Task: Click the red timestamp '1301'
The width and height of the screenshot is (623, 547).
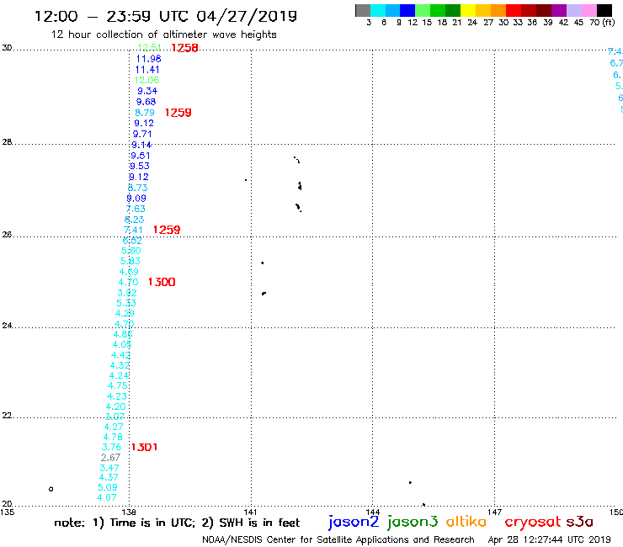Action: point(144,448)
